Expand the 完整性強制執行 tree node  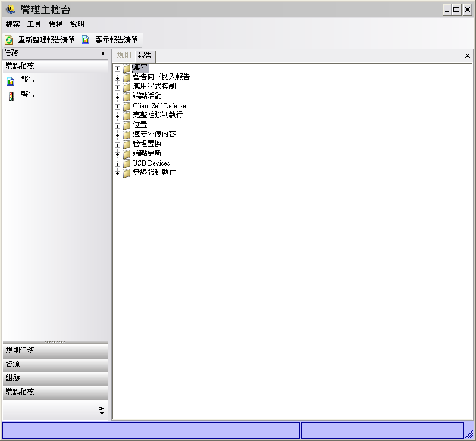click(117, 116)
